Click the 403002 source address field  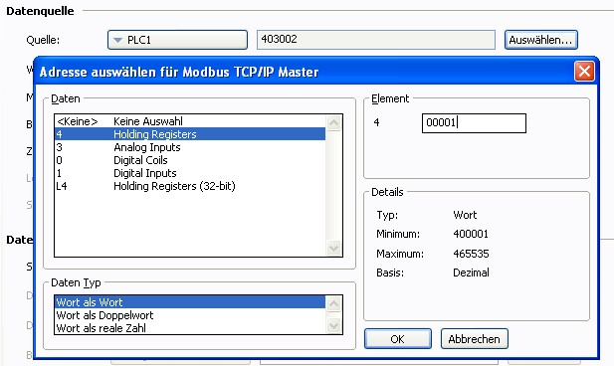pos(376,40)
